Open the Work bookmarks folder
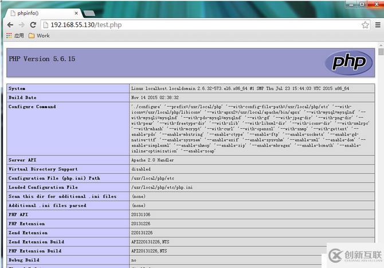This screenshot has height=268, width=384. coord(39,36)
